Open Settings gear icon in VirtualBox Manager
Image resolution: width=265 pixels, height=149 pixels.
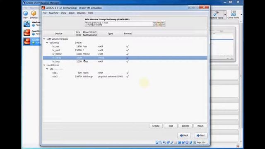pyautogui.click(x=34, y=14)
